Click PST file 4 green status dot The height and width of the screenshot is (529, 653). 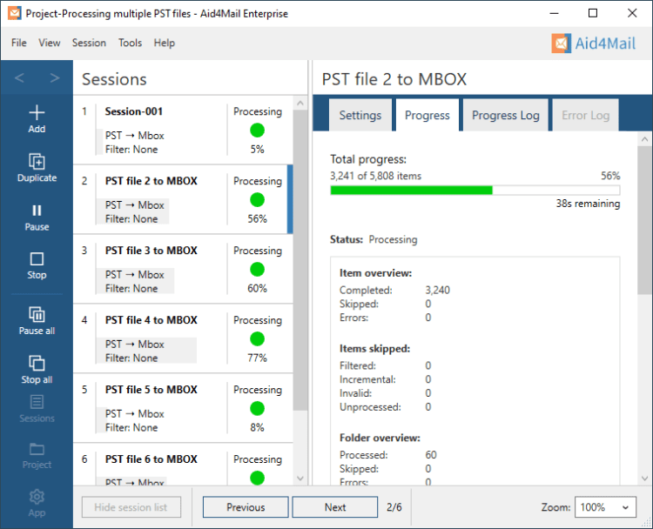point(258,338)
